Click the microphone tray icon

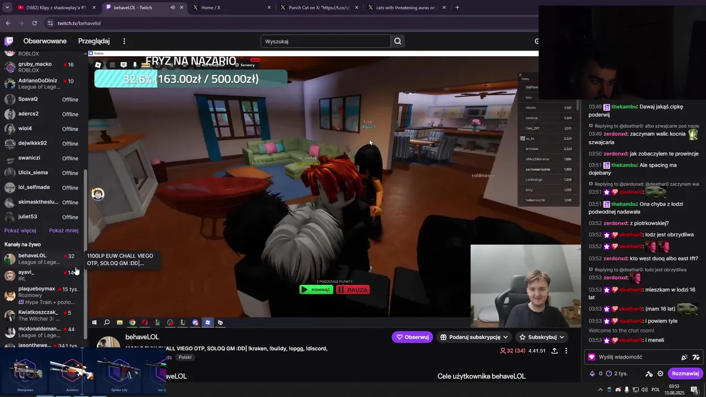627,389
